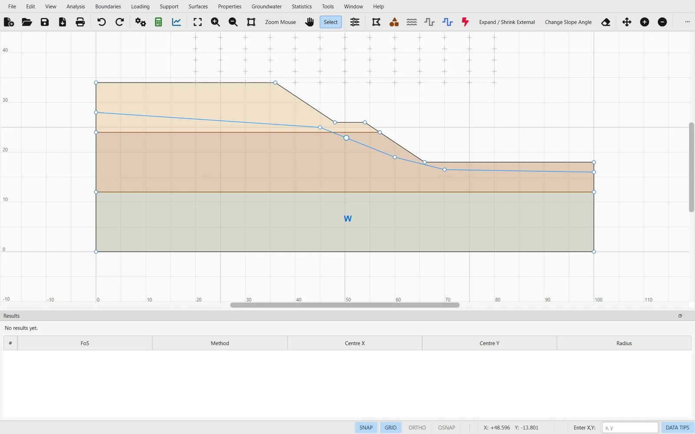The height and width of the screenshot is (434, 695).
Task: Zoom to fit all extents
Action: 198,22
